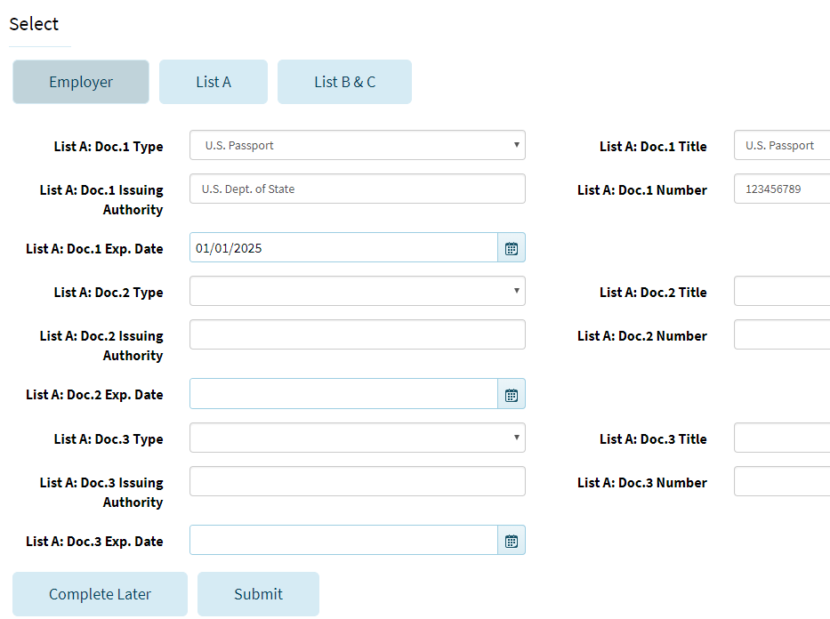Expand the List A: Doc.1 Type dropdown
This screenshot has height=619, width=830.
click(x=357, y=145)
